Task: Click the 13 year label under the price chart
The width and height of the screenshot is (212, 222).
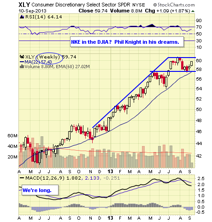Action: pos(110,171)
